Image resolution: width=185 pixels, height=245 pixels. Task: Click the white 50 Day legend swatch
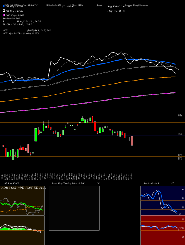pos(4,11)
